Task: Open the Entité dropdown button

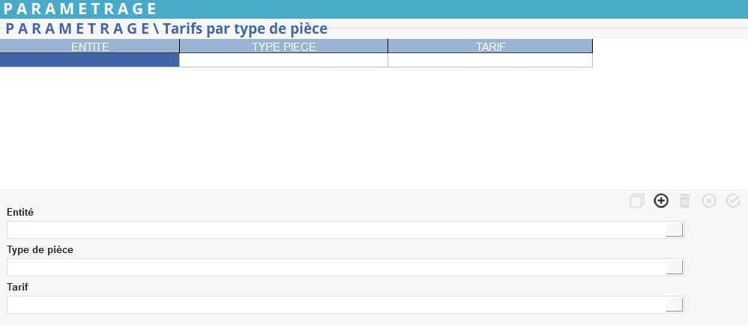Action: point(675,230)
